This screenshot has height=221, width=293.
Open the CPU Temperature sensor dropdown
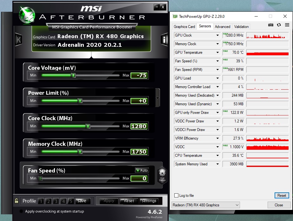[217, 155]
